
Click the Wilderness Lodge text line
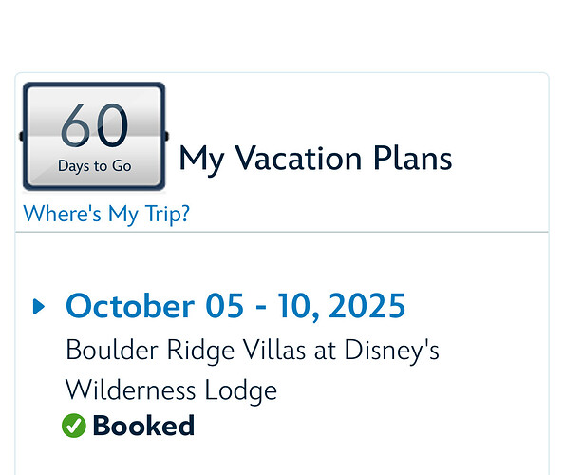coord(171,390)
